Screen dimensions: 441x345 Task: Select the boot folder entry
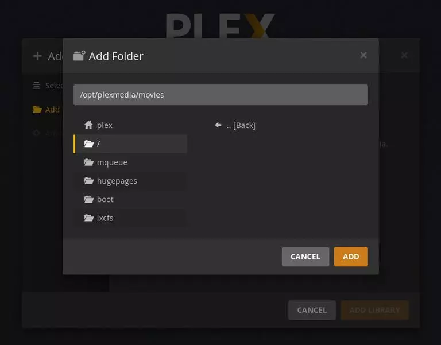[x=130, y=199]
